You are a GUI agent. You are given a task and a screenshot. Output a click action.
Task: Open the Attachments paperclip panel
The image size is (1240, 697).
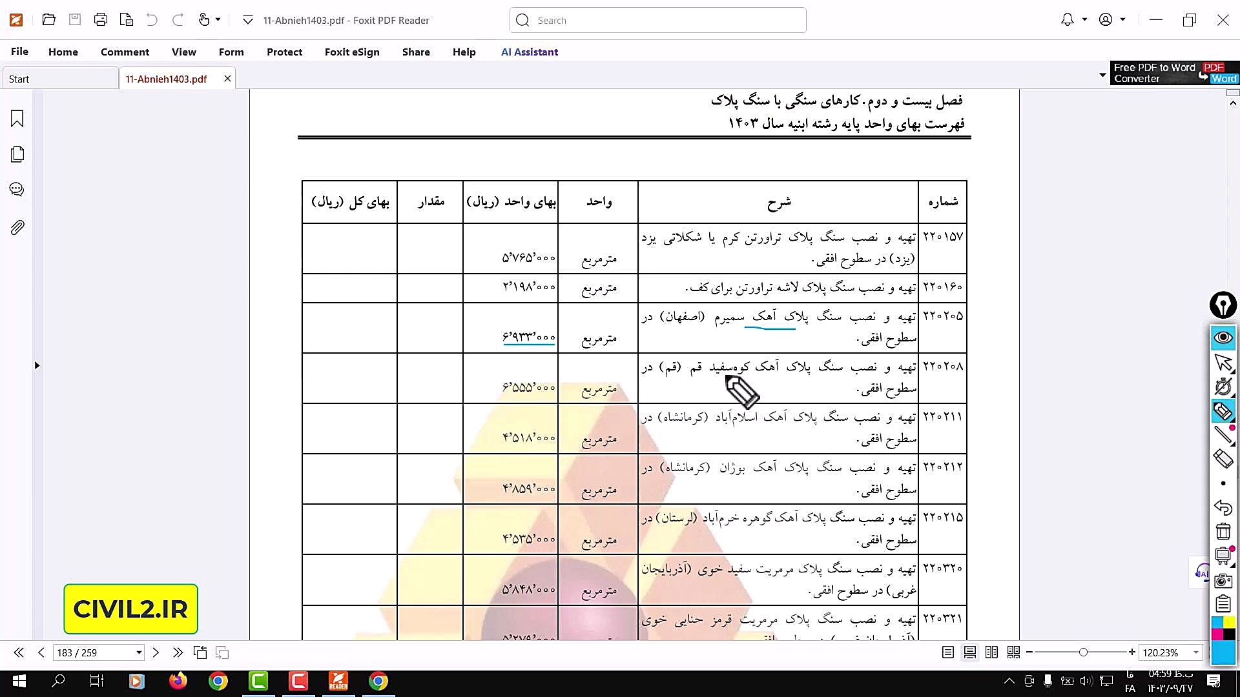coord(17,227)
